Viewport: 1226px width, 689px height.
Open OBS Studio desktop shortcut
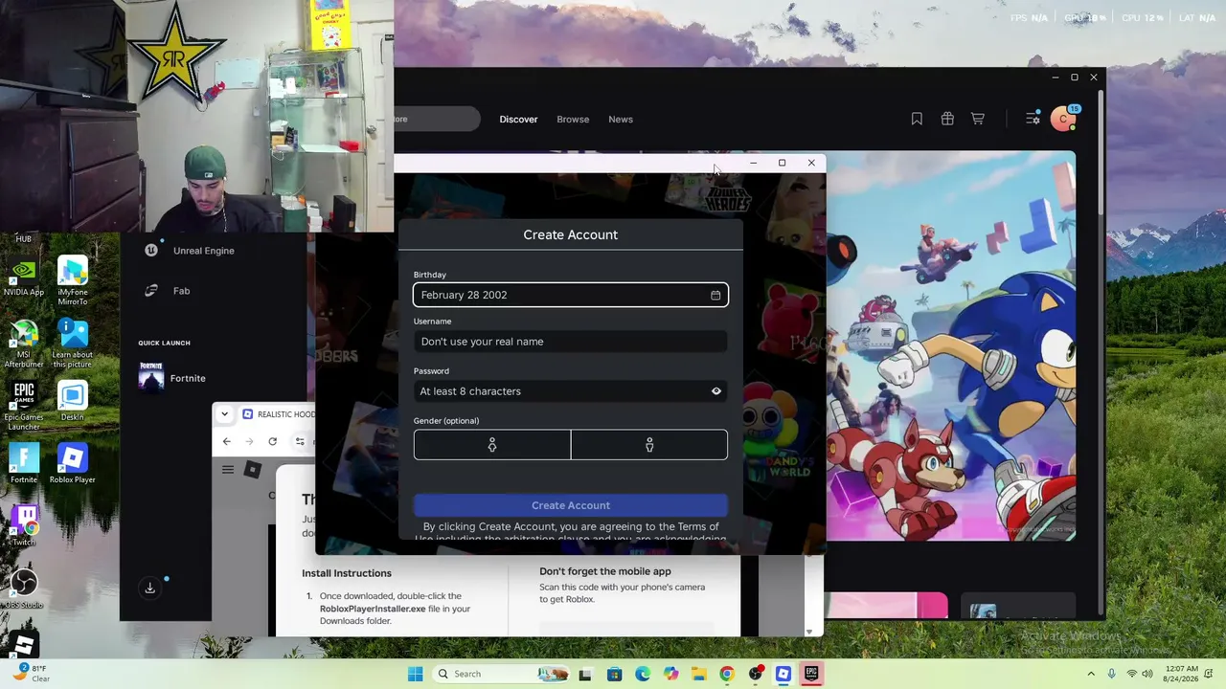tap(24, 589)
